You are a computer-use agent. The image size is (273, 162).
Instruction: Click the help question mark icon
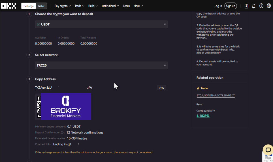[261, 6]
